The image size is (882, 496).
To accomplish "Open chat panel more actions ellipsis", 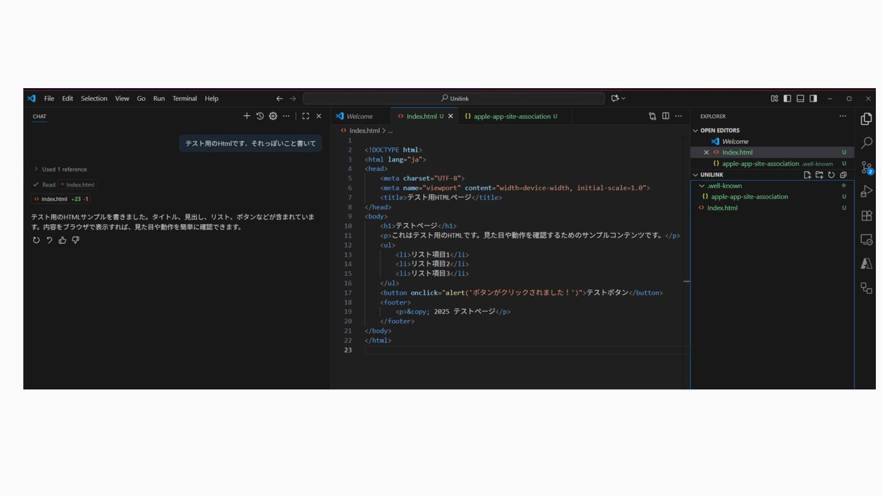I will [286, 116].
